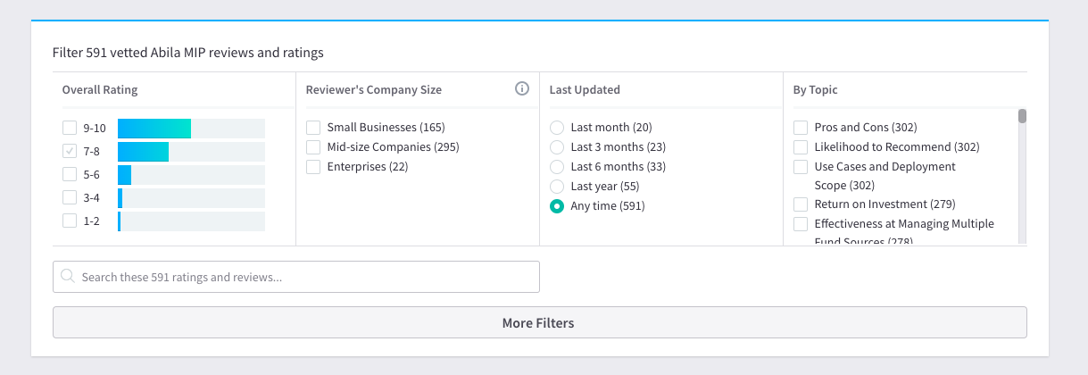The image size is (1088, 375).
Task: Select the 1-2 rating checkbox
Action: (70, 221)
